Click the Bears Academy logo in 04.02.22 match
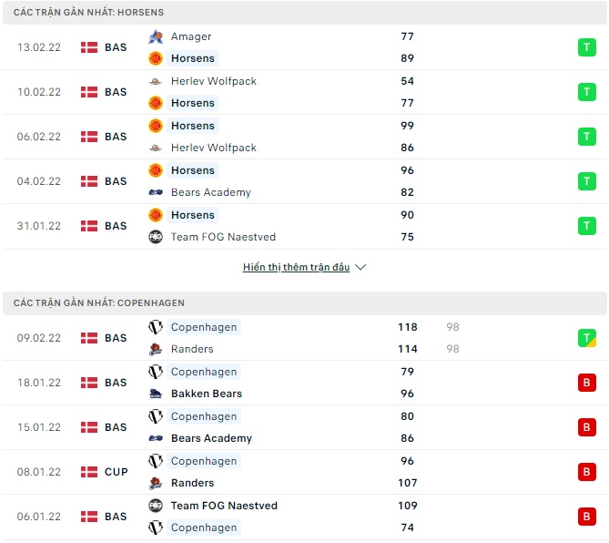Image resolution: width=609 pixels, height=543 pixels. pos(156,192)
